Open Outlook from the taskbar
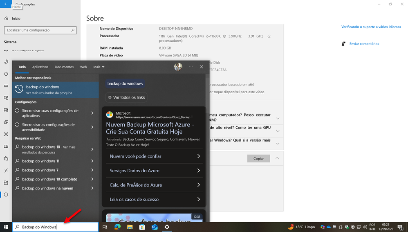This screenshot has width=408, height=232. click(x=155, y=227)
